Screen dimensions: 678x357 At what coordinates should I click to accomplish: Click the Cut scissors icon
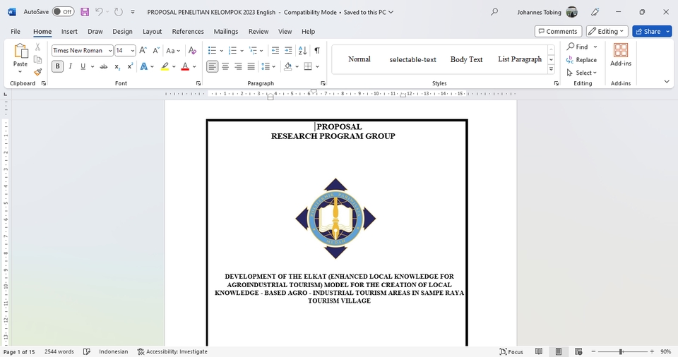point(37,47)
